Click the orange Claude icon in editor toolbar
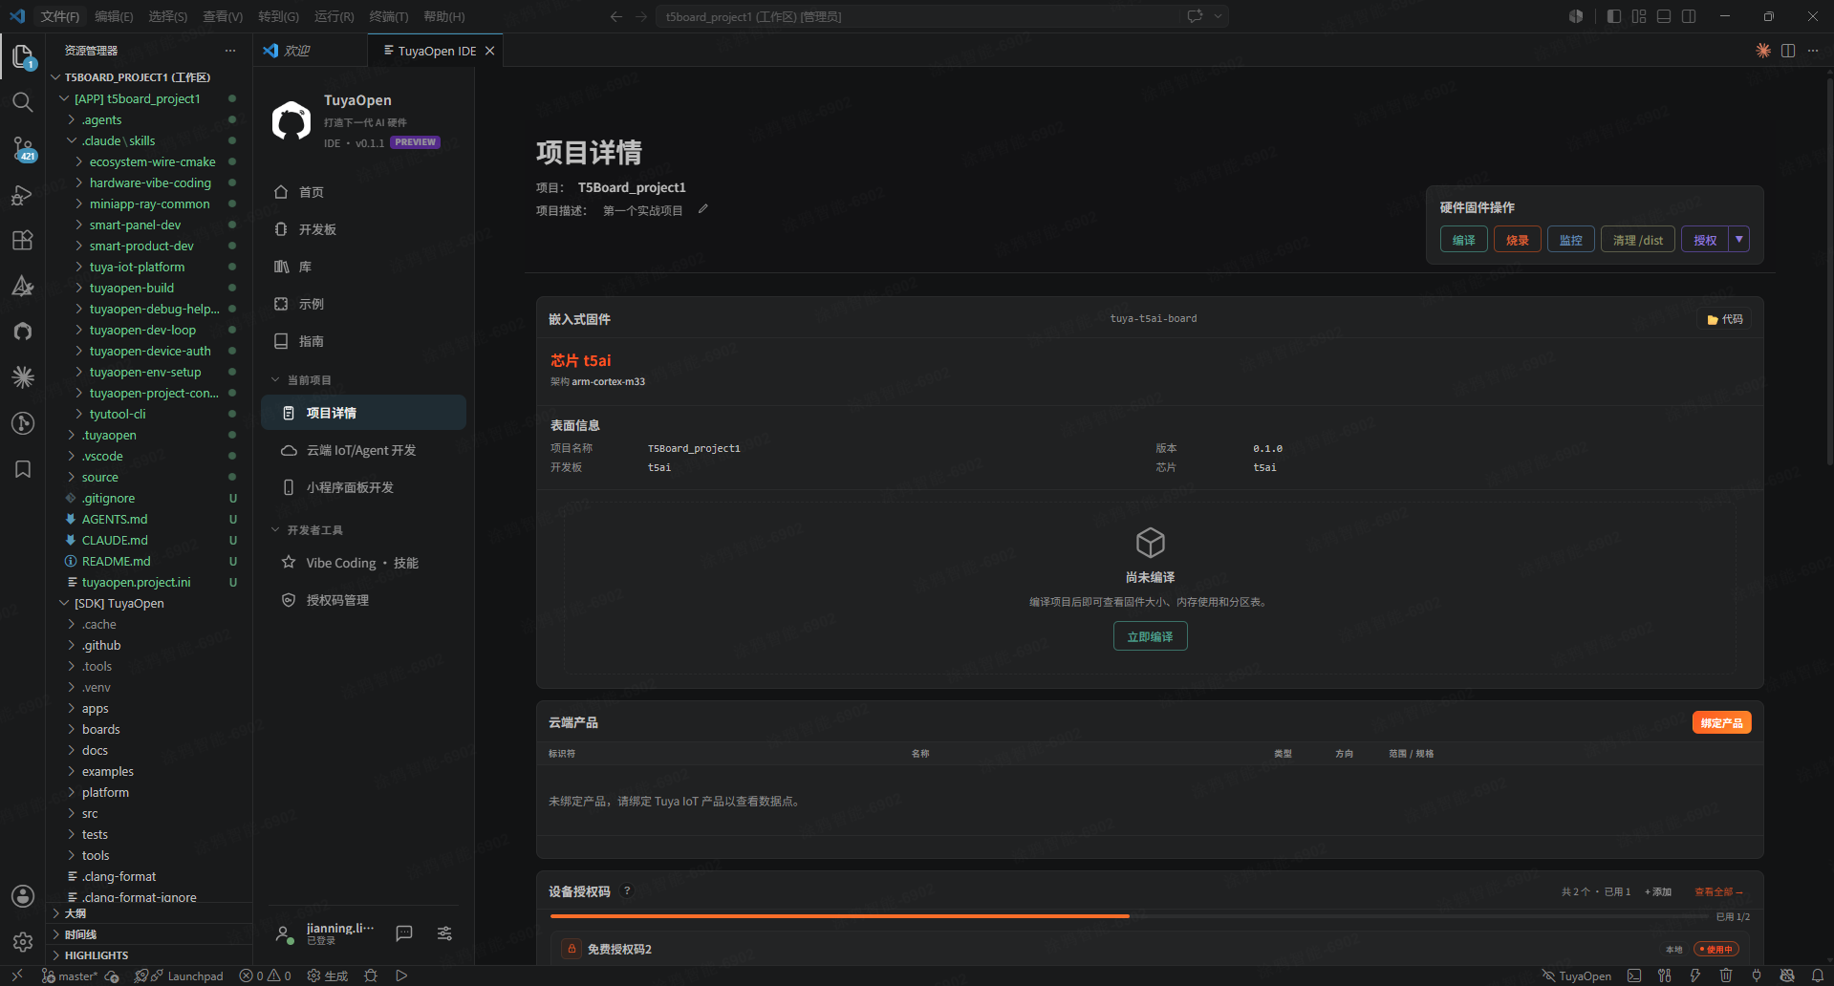1834x986 pixels. point(1763,51)
